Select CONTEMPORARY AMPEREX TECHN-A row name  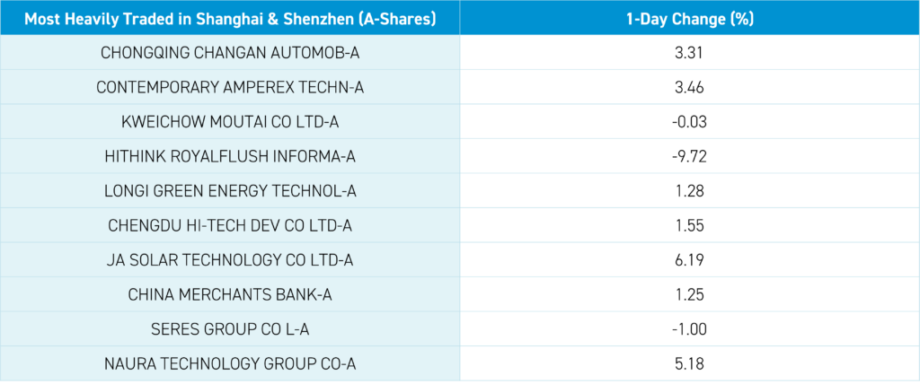tap(230, 88)
